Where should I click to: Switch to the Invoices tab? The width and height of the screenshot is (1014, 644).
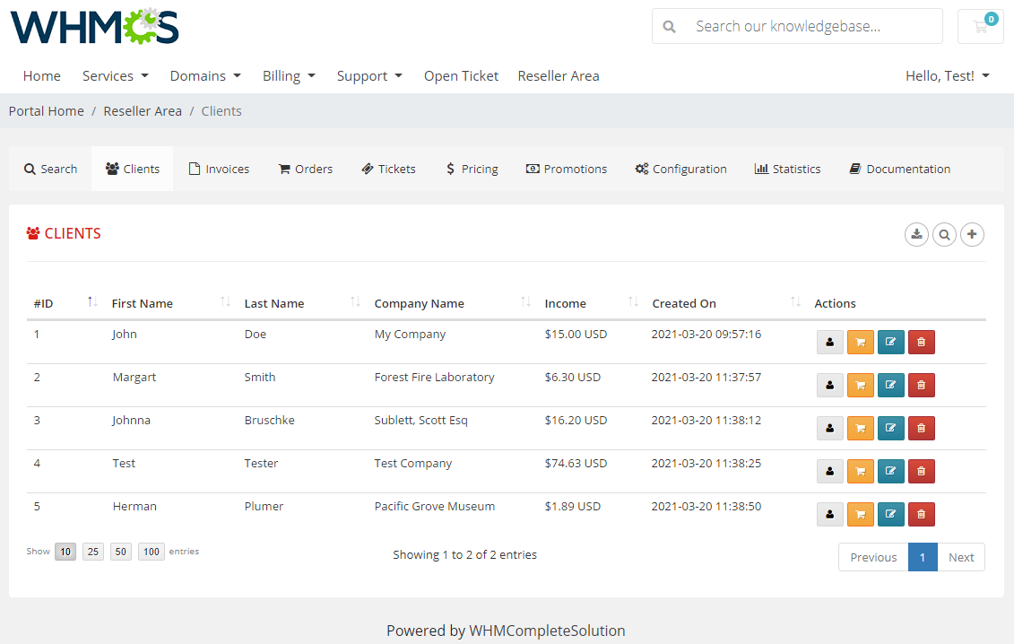(219, 169)
